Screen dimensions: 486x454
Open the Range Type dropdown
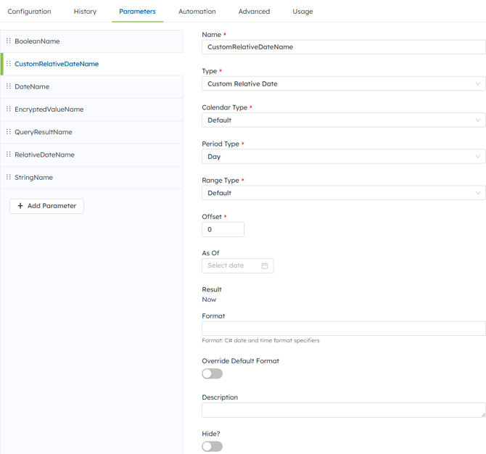pos(343,193)
